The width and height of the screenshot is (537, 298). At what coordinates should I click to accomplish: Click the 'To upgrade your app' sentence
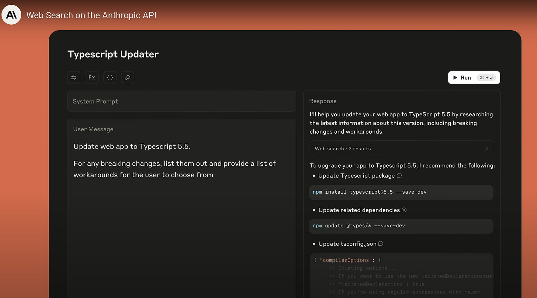(x=402, y=165)
